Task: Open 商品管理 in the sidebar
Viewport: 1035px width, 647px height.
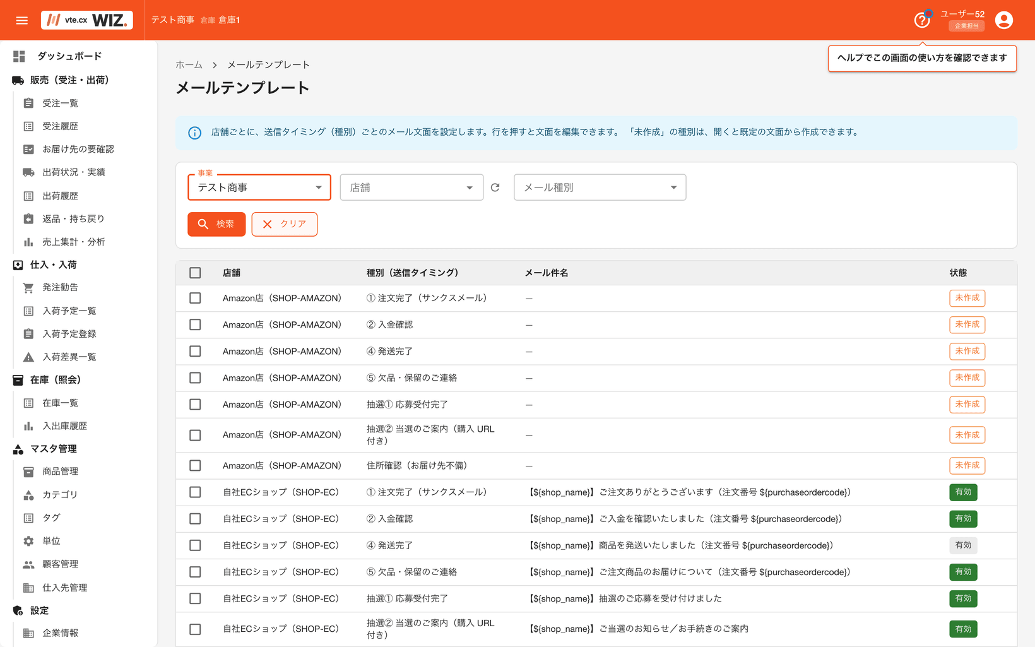Action: click(x=60, y=472)
